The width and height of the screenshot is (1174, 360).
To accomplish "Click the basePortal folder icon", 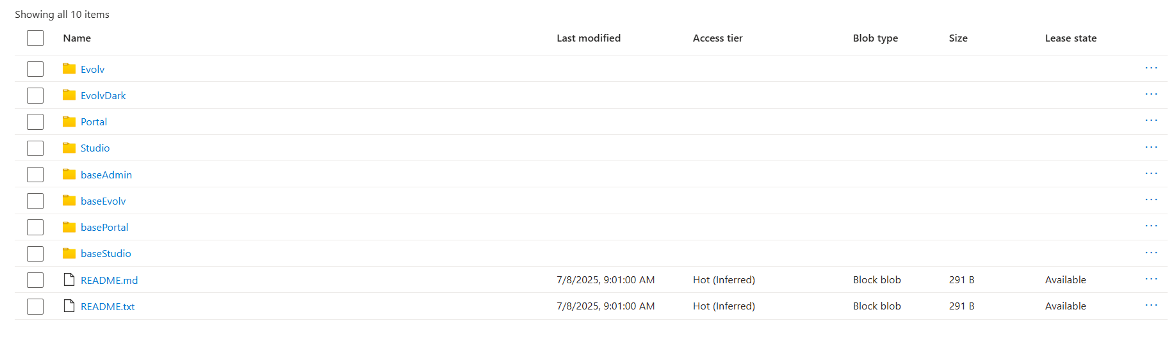I will point(69,227).
